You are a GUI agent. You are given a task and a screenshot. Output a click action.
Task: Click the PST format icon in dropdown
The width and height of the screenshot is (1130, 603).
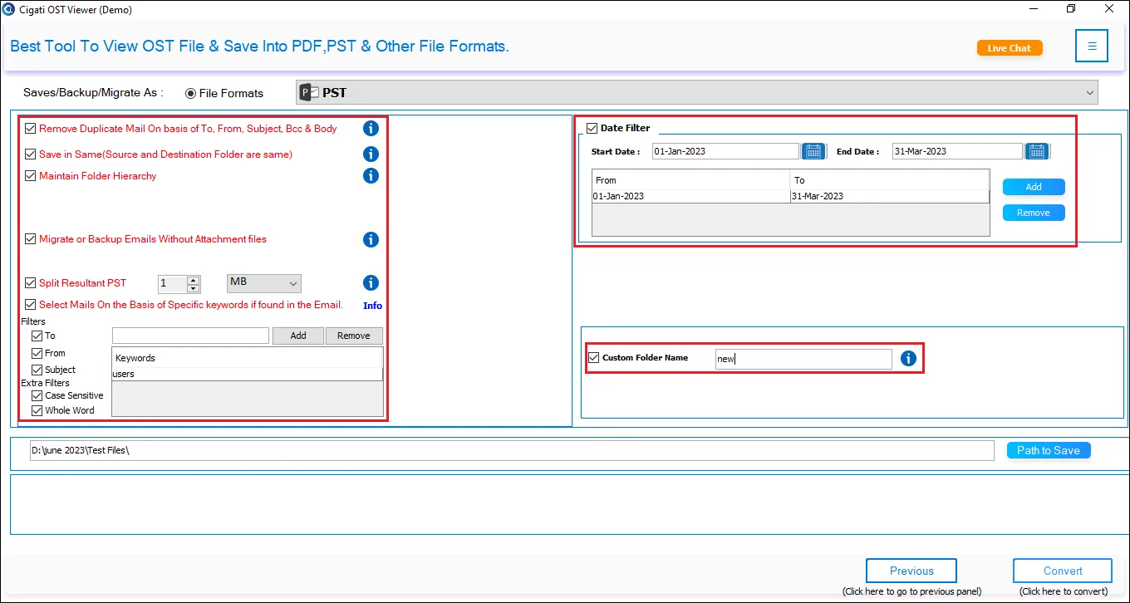309,92
